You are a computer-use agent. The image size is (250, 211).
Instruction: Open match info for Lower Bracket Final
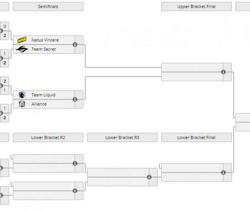click(223, 173)
